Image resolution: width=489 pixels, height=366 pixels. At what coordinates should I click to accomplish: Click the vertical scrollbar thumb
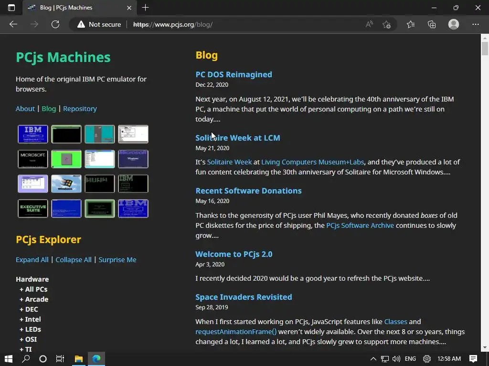coord(485,49)
